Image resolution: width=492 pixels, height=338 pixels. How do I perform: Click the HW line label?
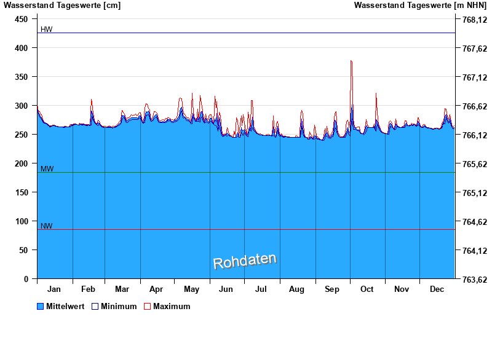point(47,29)
